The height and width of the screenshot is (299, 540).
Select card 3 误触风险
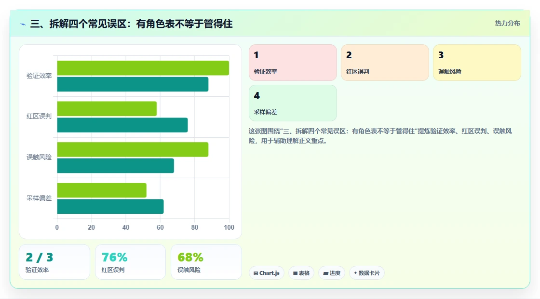click(477, 63)
